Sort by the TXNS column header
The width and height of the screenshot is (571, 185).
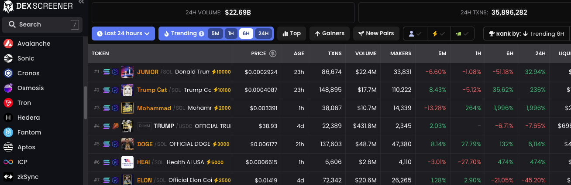click(335, 54)
